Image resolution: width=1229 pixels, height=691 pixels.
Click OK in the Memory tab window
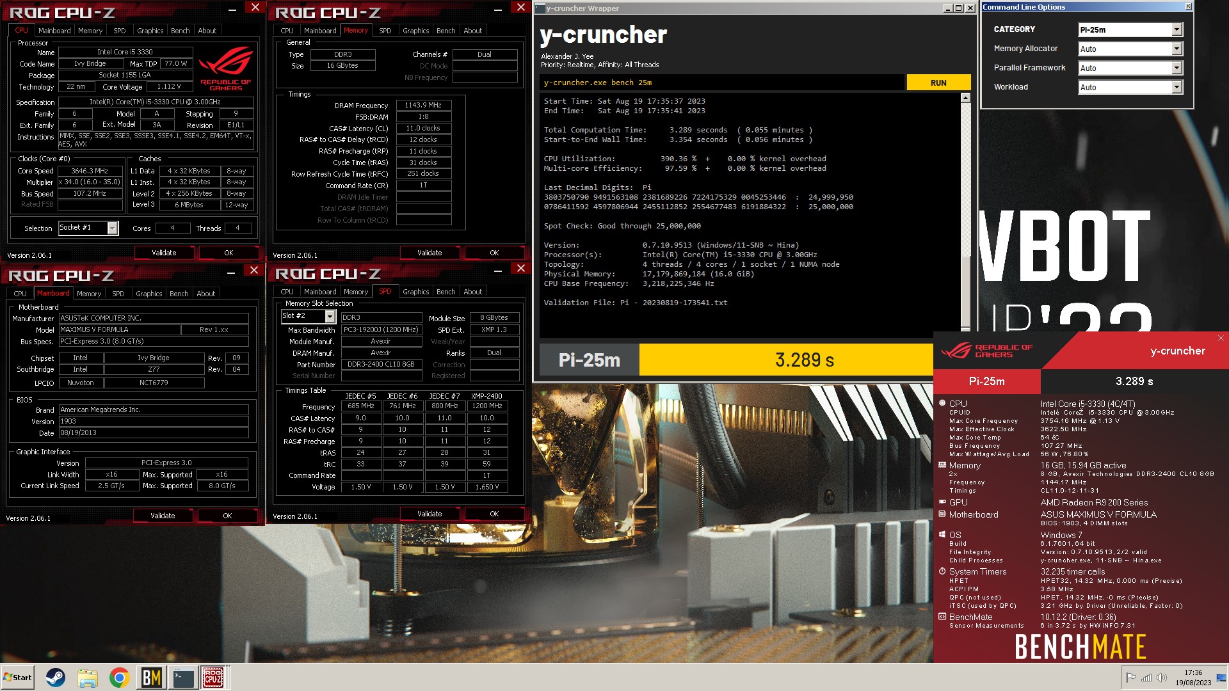494,253
